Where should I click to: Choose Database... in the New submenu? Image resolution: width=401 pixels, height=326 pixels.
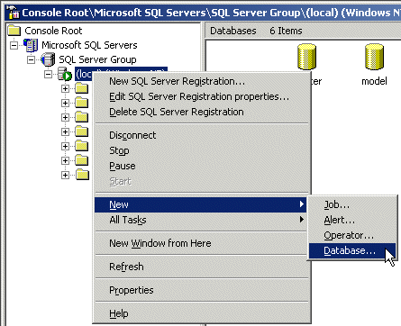[352, 250]
